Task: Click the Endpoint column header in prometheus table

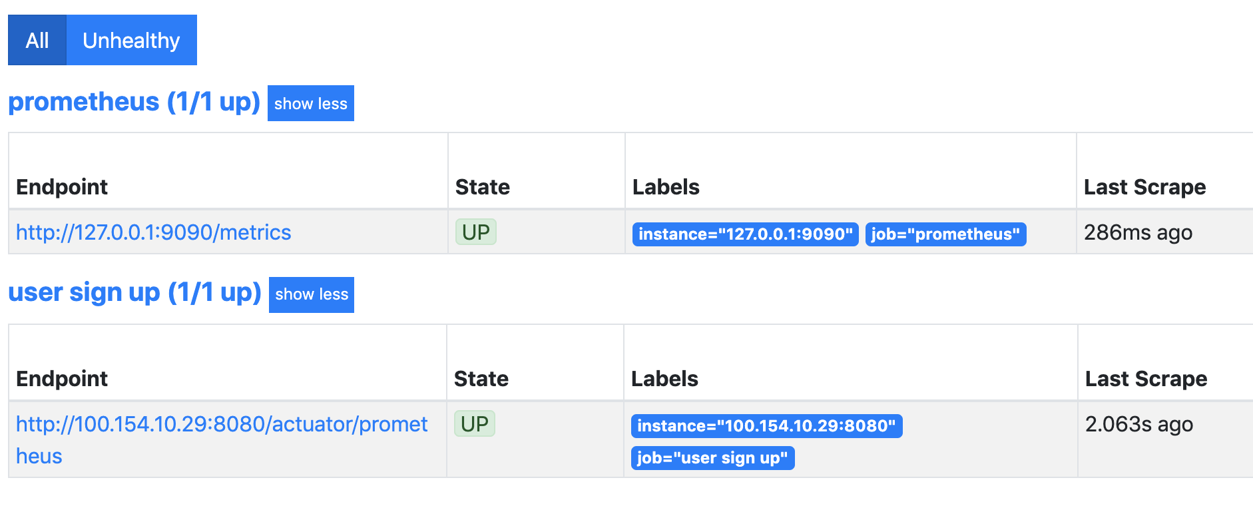Action: click(62, 187)
